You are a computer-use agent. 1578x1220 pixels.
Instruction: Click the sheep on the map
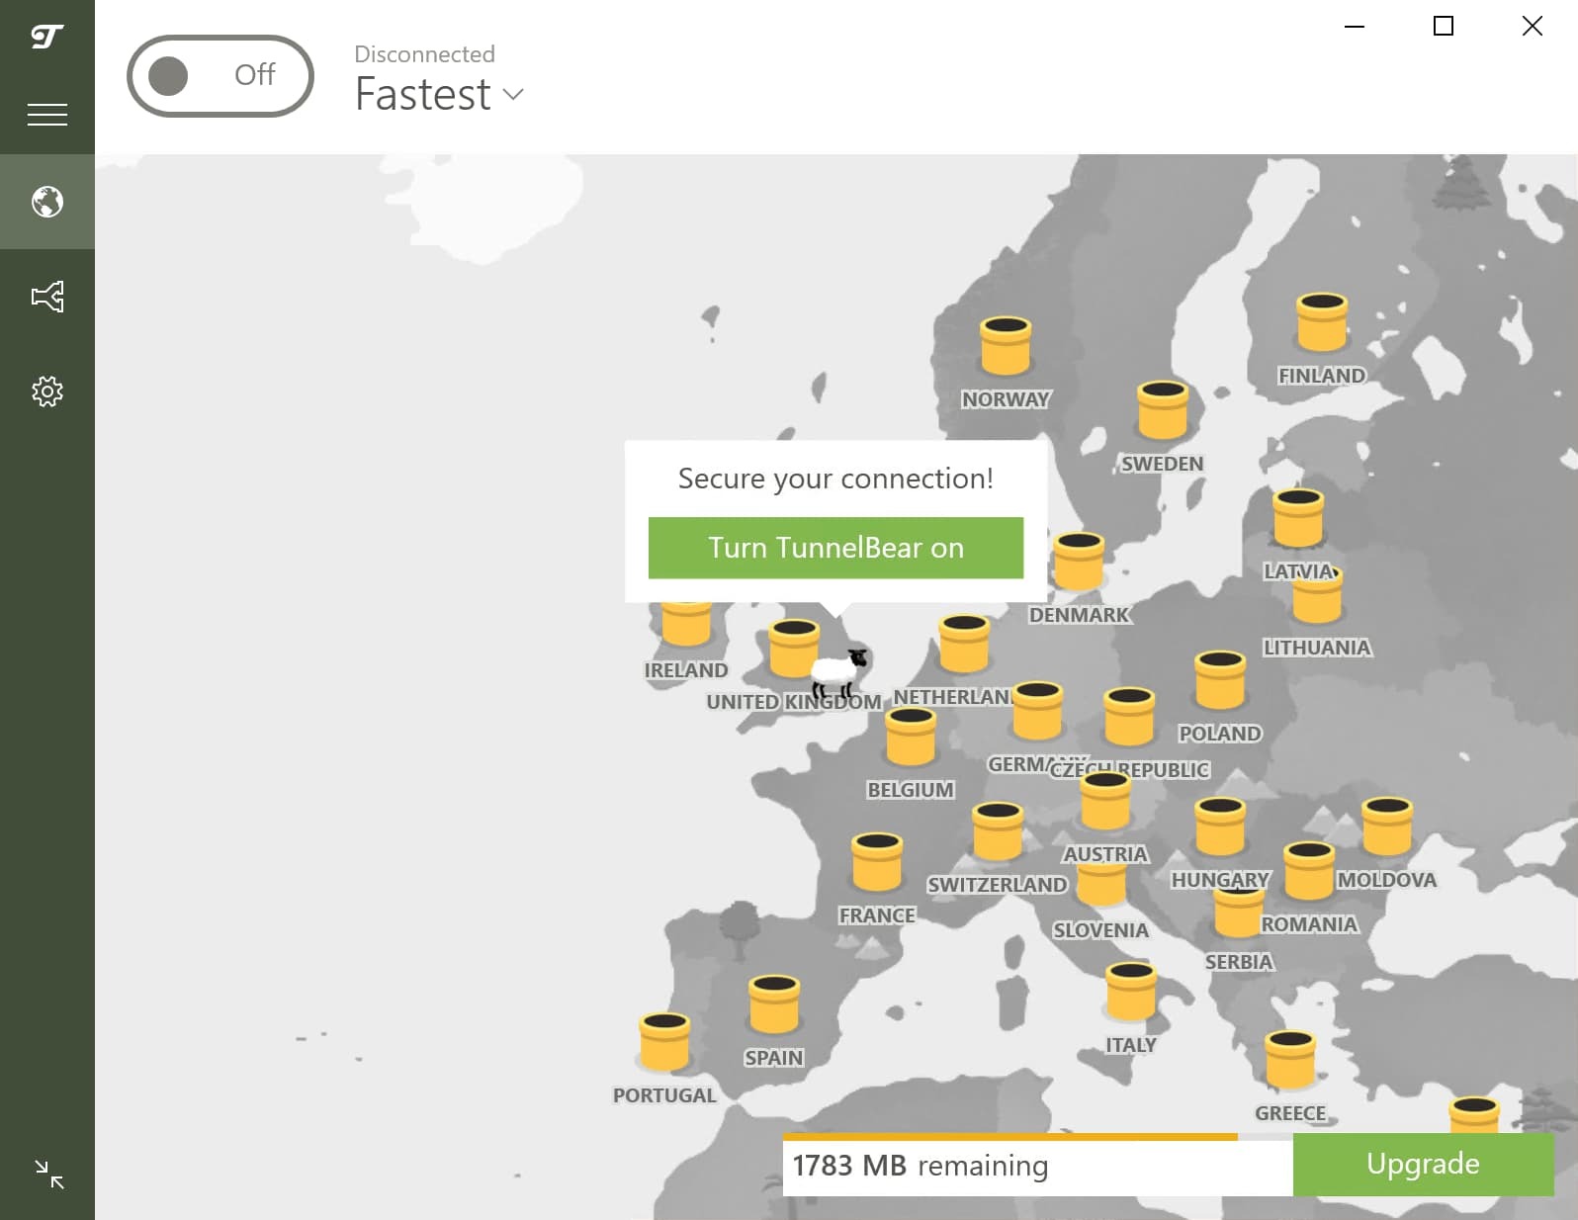pyautogui.click(x=838, y=674)
